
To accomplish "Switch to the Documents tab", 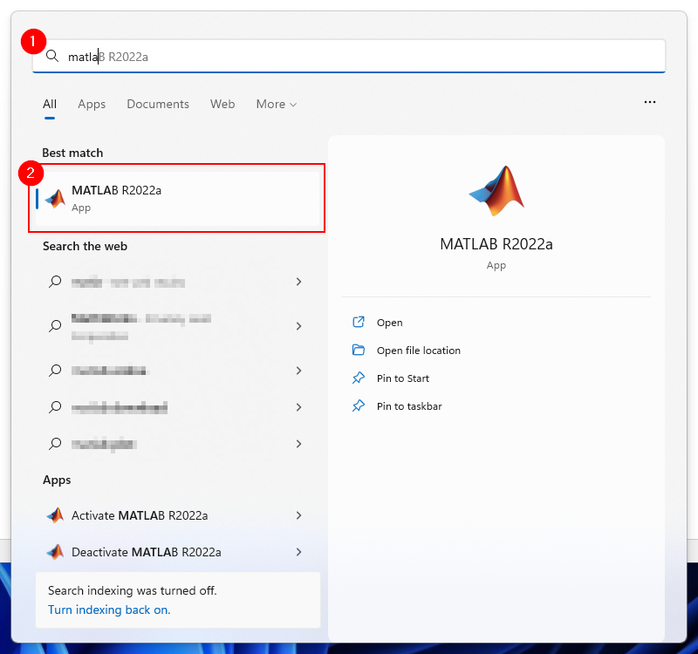I will 158,104.
